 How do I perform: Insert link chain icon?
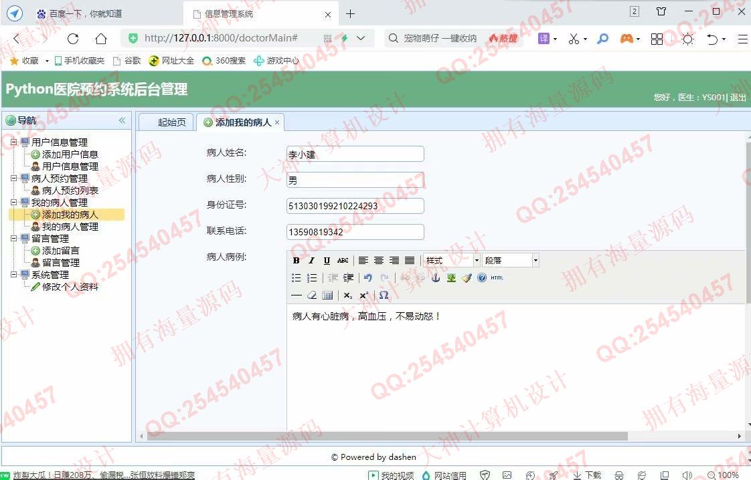click(x=405, y=277)
